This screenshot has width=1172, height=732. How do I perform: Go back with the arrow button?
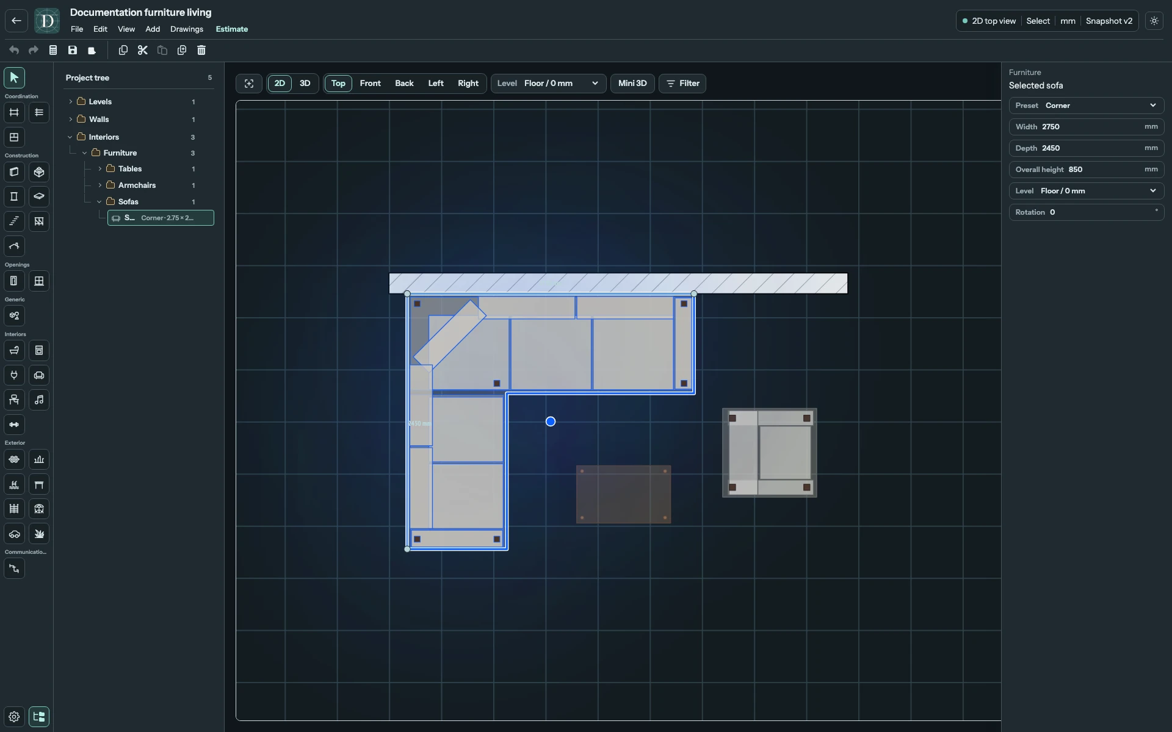(16, 21)
